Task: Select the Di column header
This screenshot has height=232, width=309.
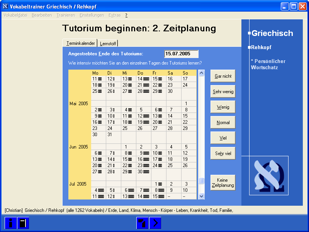Action: (110, 73)
